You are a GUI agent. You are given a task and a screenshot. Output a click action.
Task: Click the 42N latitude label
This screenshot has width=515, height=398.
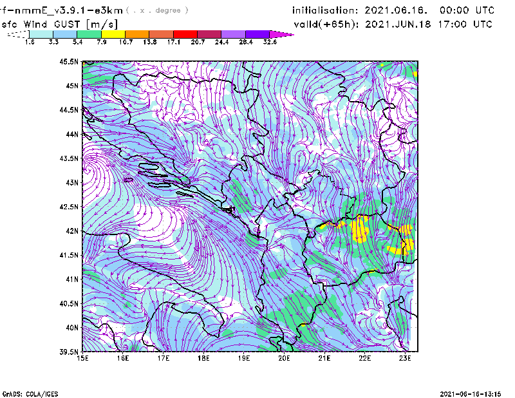[x=72, y=231]
